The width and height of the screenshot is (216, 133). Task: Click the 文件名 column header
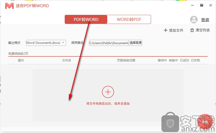(x=66, y=60)
